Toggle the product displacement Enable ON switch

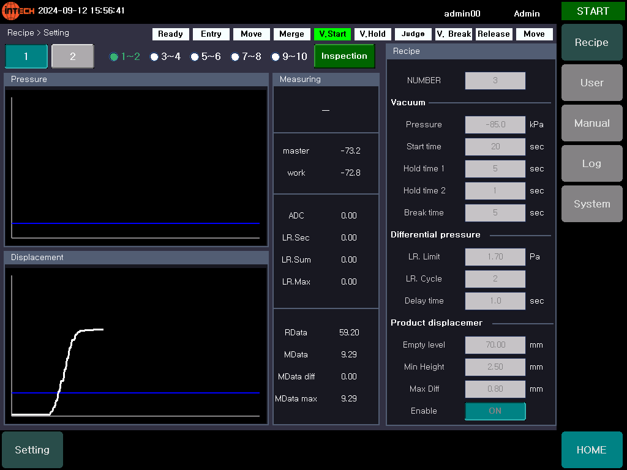(495, 411)
